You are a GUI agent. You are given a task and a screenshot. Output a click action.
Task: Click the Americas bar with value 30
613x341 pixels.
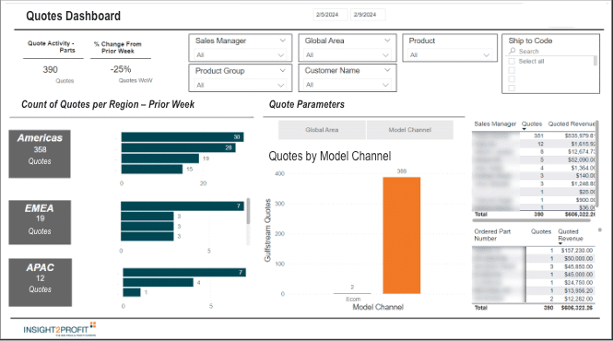pyautogui.click(x=183, y=137)
